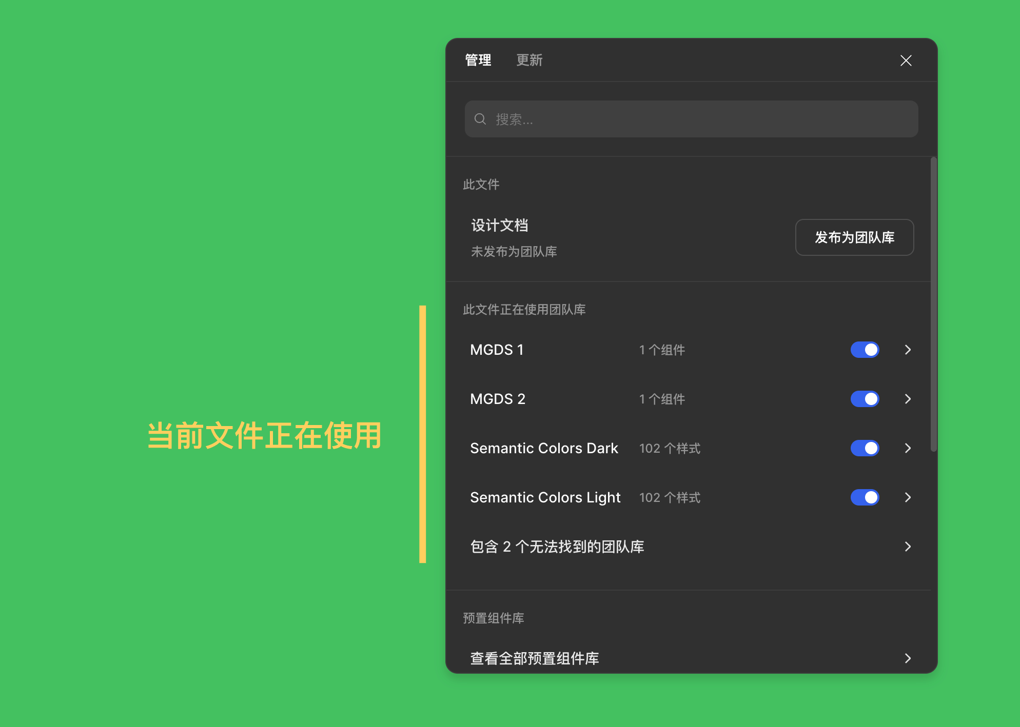Focus the 搜索 input field

tap(691, 119)
